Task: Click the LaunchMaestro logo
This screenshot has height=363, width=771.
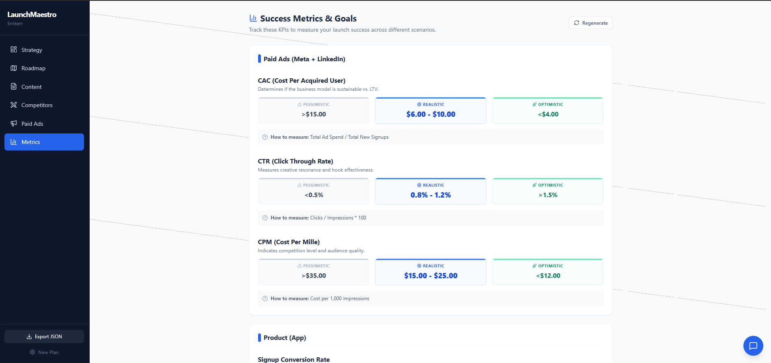Action: tap(32, 15)
